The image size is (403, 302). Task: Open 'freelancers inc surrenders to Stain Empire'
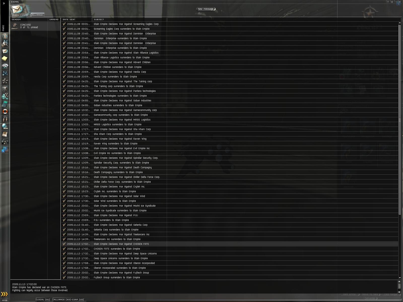(230, 239)
